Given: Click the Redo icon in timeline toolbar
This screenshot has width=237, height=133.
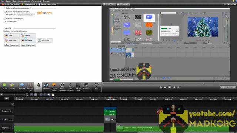Looking at the screenshot, I should 36,95.
